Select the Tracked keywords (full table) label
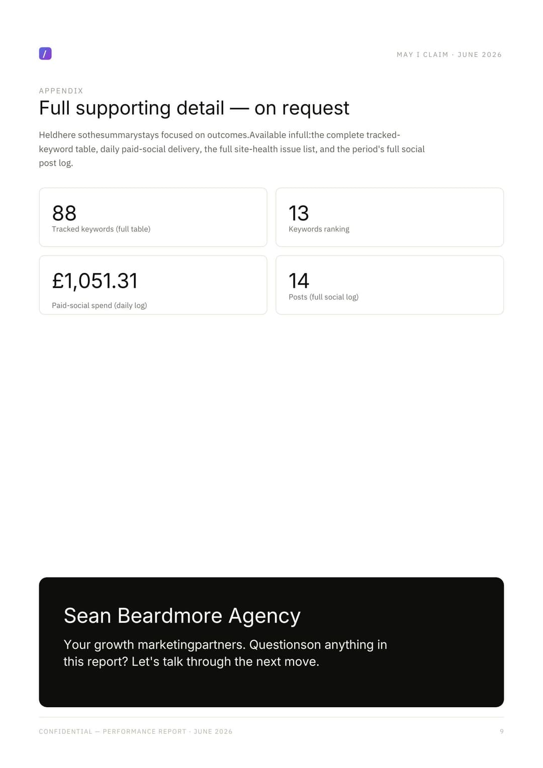 point(101,229)
